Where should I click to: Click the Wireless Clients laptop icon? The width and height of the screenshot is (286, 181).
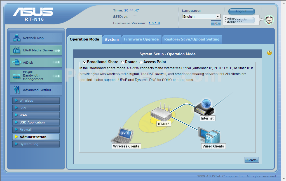click(122, 136)
